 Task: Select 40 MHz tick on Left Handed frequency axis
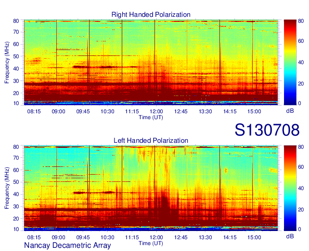tap(16, 195)
